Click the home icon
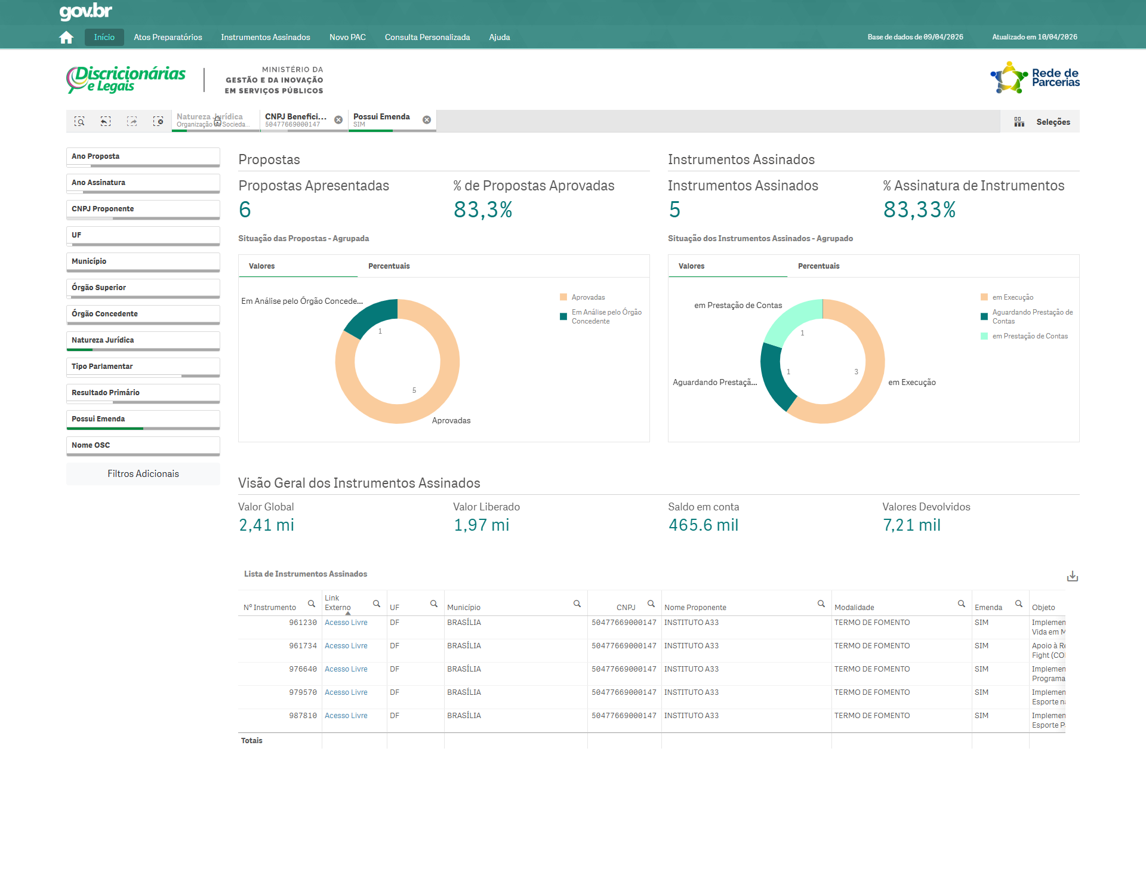 66,38
